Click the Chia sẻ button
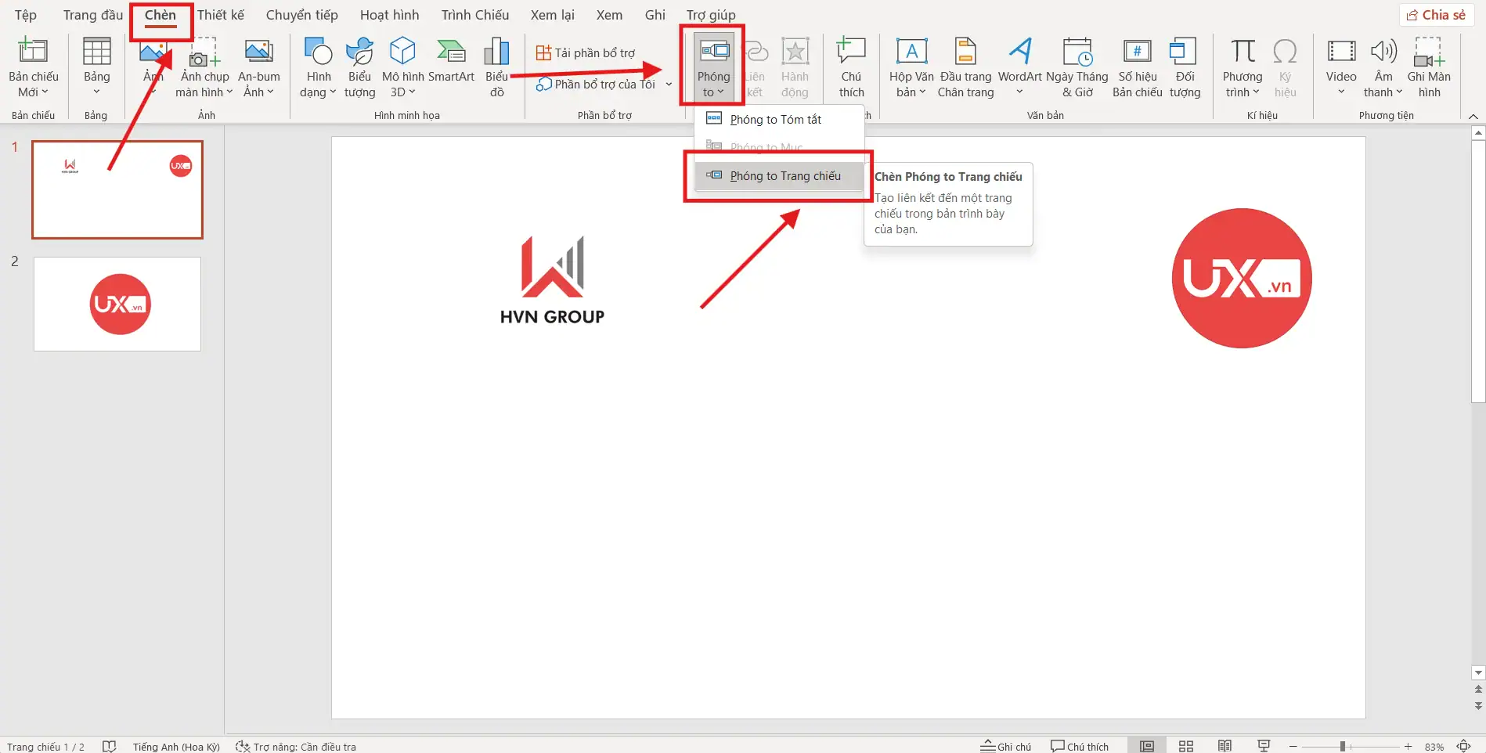 (1437, 14)
